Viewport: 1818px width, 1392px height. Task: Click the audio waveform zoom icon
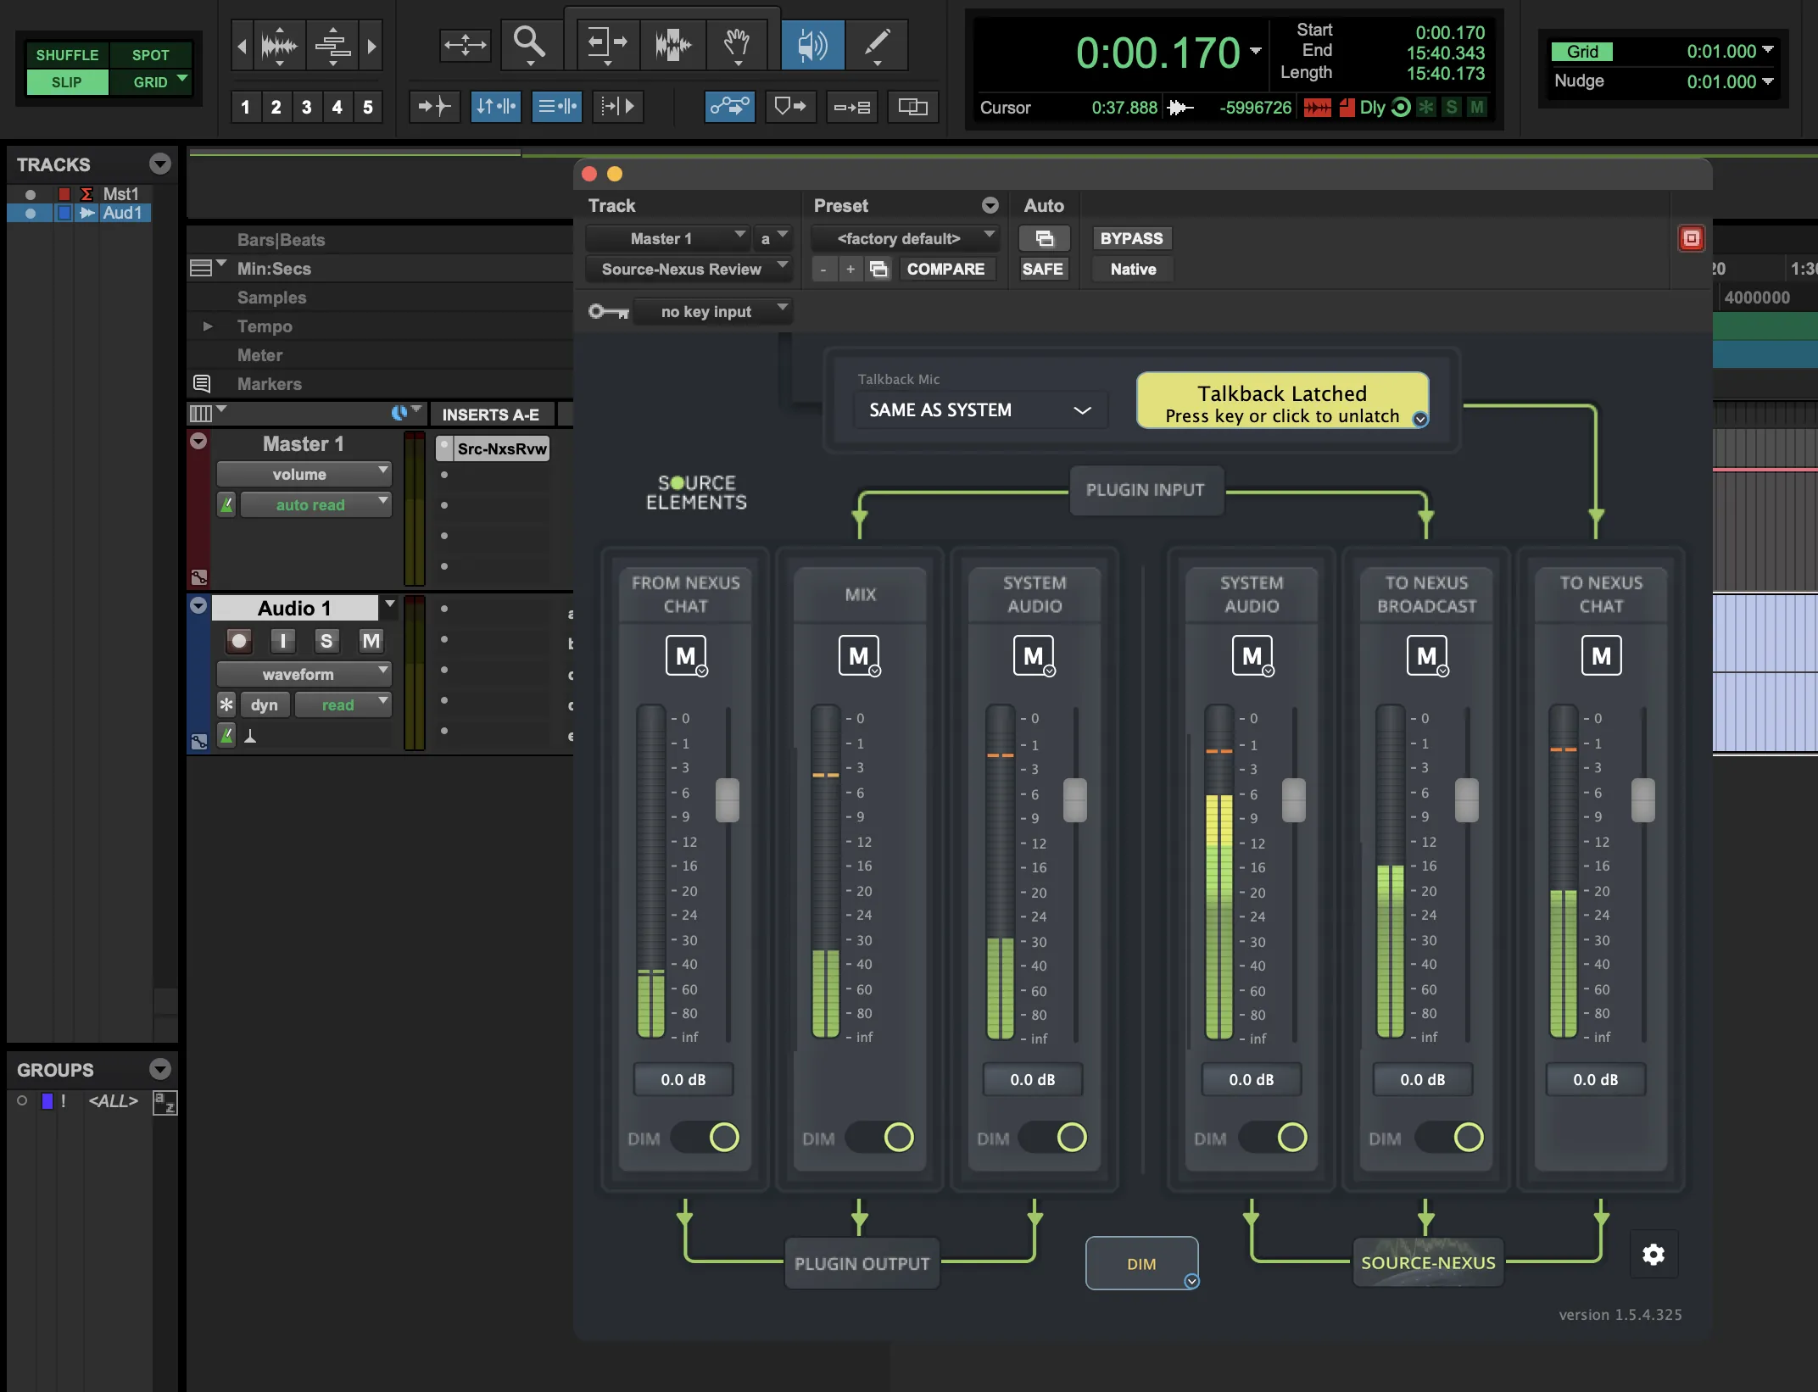279,45
